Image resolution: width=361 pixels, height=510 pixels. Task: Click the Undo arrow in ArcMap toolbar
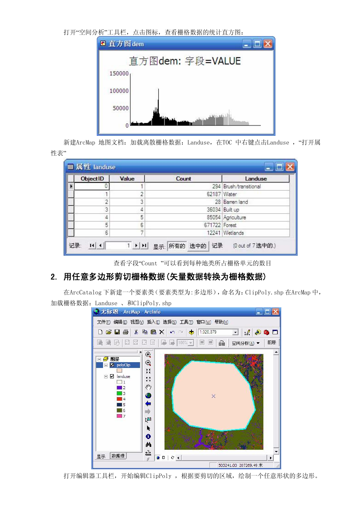pyautogui.click(x=172, y=332)
